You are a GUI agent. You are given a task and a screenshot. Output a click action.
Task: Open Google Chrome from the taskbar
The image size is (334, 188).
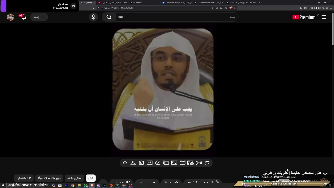coord(73,185)
